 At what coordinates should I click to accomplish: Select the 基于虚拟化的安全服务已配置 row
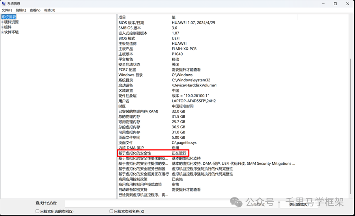coord(207,169)
